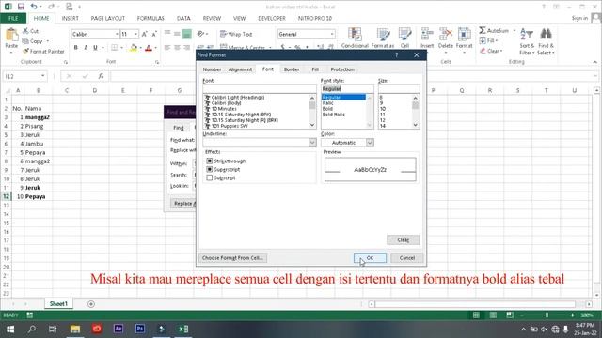Click Increase Font Size icon
The image size is (602, 338).
[x=144, y=34]
